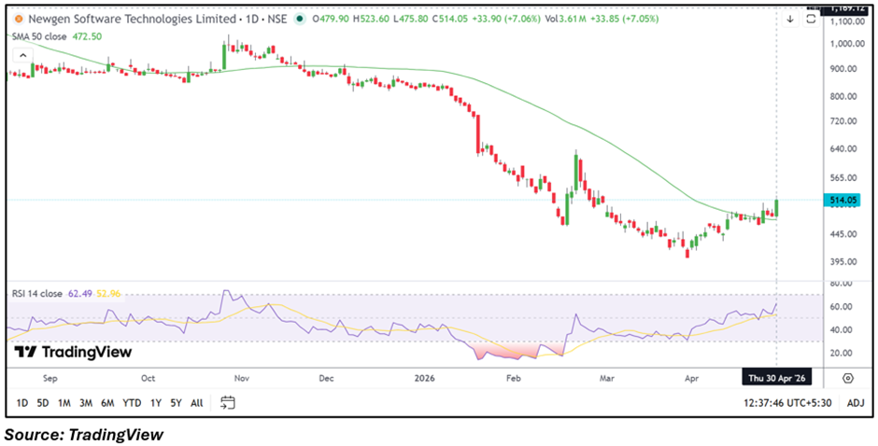Click the TradingView logo
This screenshot has height=446, width=878.
click(x=74, y=352)
